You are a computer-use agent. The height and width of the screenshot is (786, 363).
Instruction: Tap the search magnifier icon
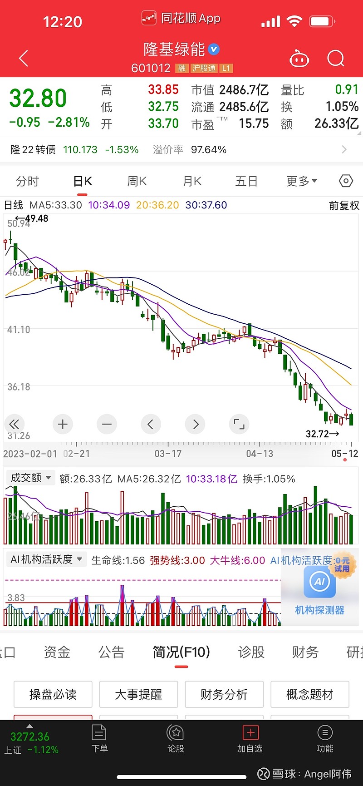click(336, 58)
